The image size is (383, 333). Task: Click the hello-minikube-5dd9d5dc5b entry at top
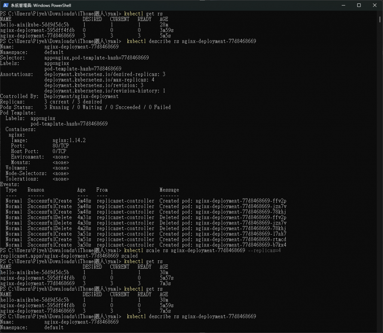pos(35,25)
